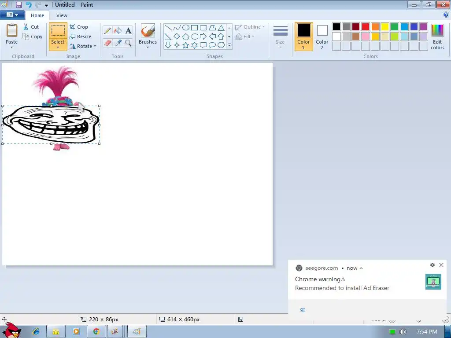Viewport: 451px width, 338px height.
Task: Pick the yellow color swatch
Action: tap(385, 27)
